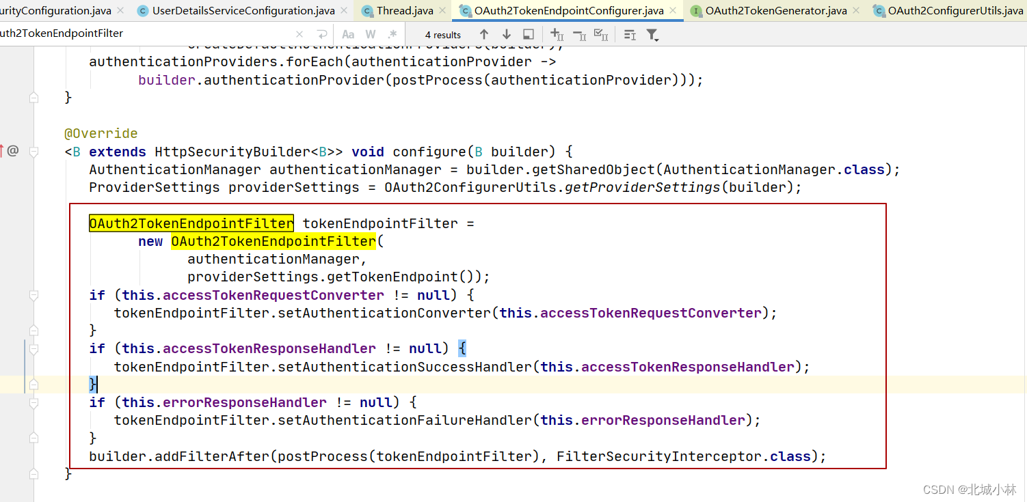This screenshot has width=1027, height=502.
Task: Click the addFilterAfter method call
Action: pos(212,456)
